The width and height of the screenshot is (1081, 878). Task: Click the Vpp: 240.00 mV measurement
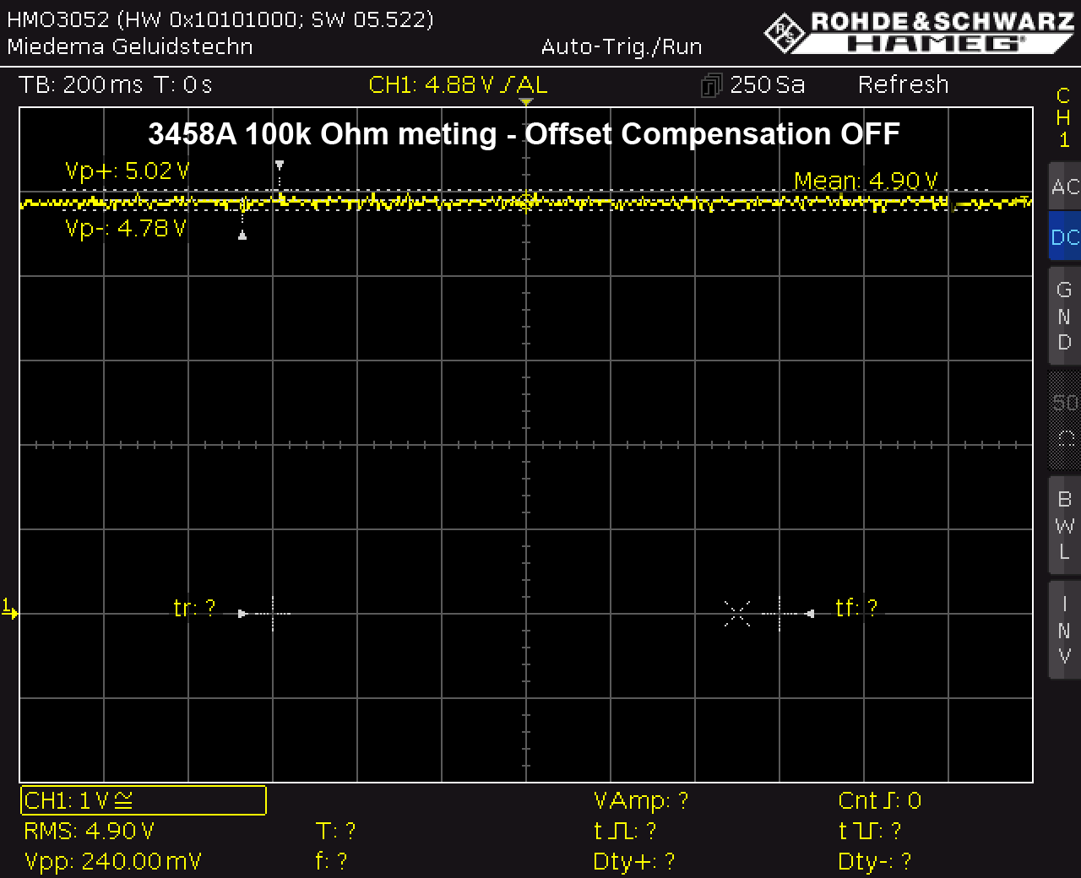pos(113,862)
